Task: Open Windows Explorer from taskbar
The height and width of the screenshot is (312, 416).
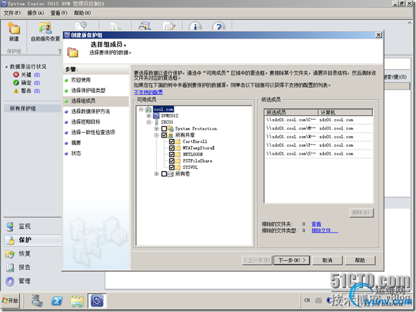Action: pos(77,301)
